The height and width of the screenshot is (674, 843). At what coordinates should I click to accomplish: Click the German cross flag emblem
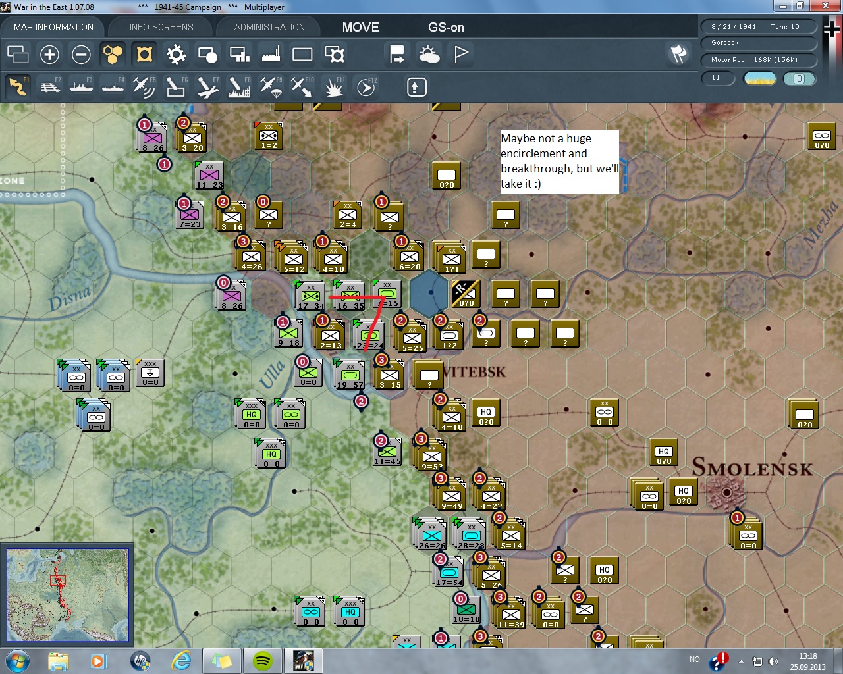pyautogui.click(x=832, y=30)
